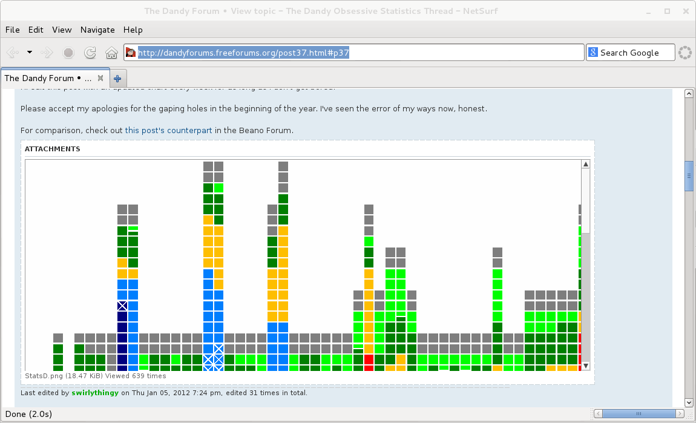Click the ATTACHMENTS heading

coord(53,149)
